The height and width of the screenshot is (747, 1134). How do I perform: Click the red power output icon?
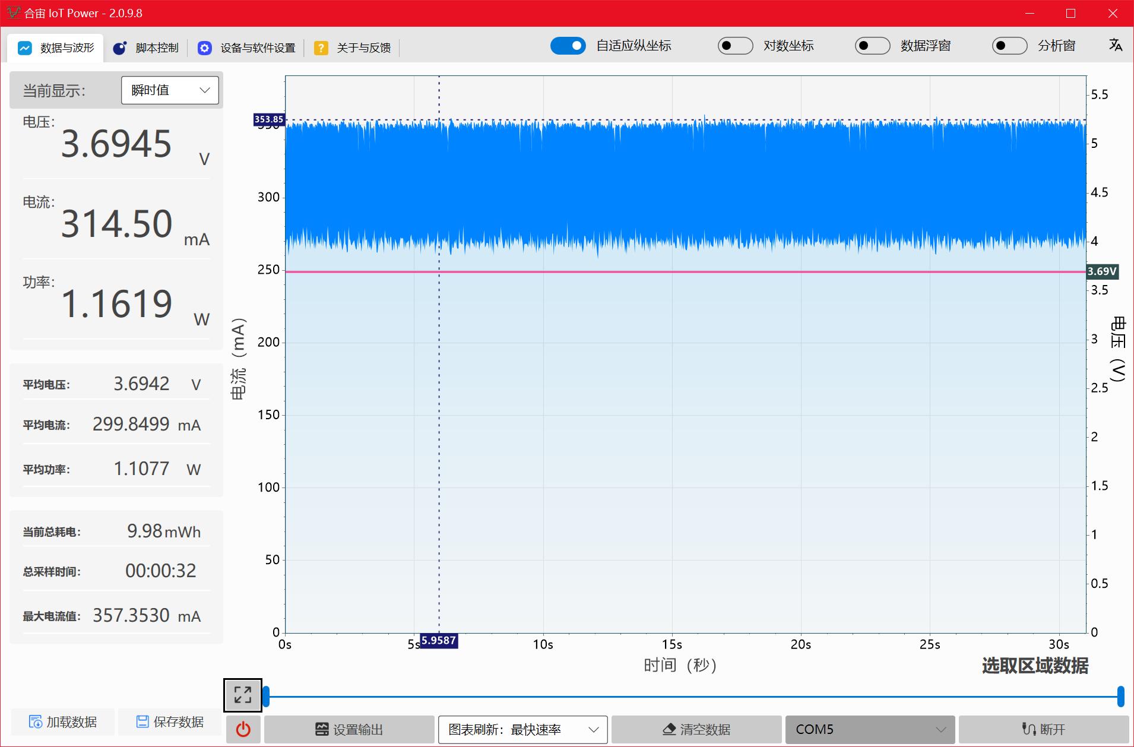tap(242, 729)
